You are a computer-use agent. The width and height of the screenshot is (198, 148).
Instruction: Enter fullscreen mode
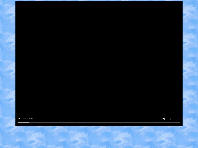[x=171, y=119]
